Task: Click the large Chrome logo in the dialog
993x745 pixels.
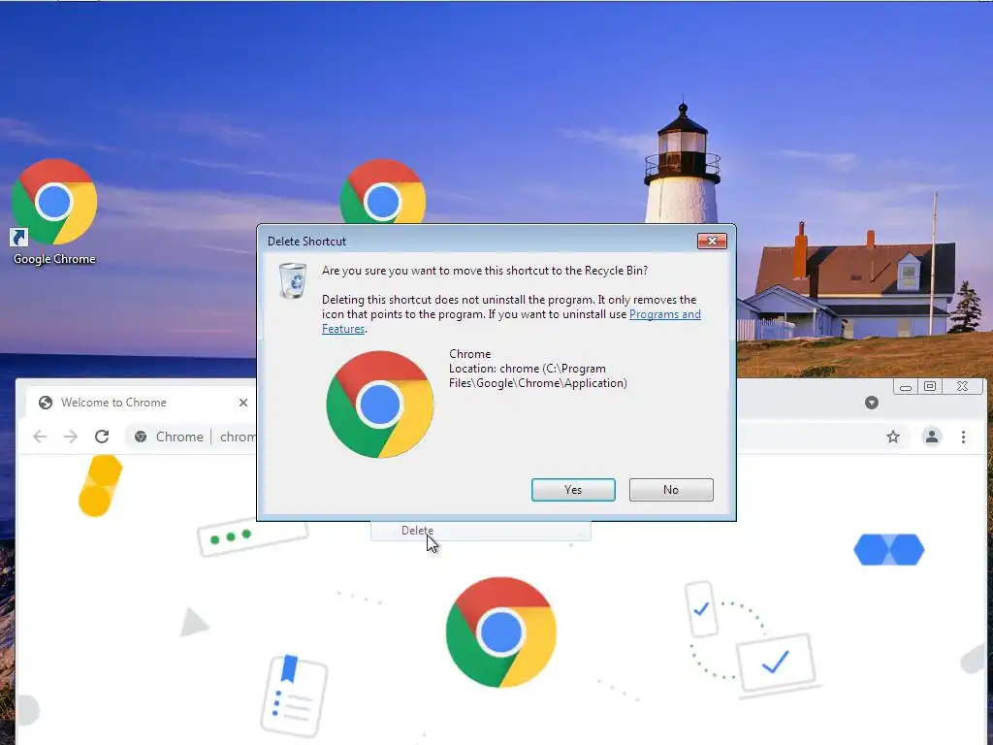Action: (380, 405)
